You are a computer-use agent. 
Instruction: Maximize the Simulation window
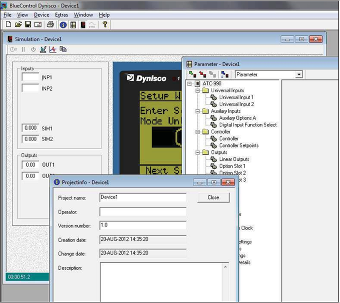point(301,39)
